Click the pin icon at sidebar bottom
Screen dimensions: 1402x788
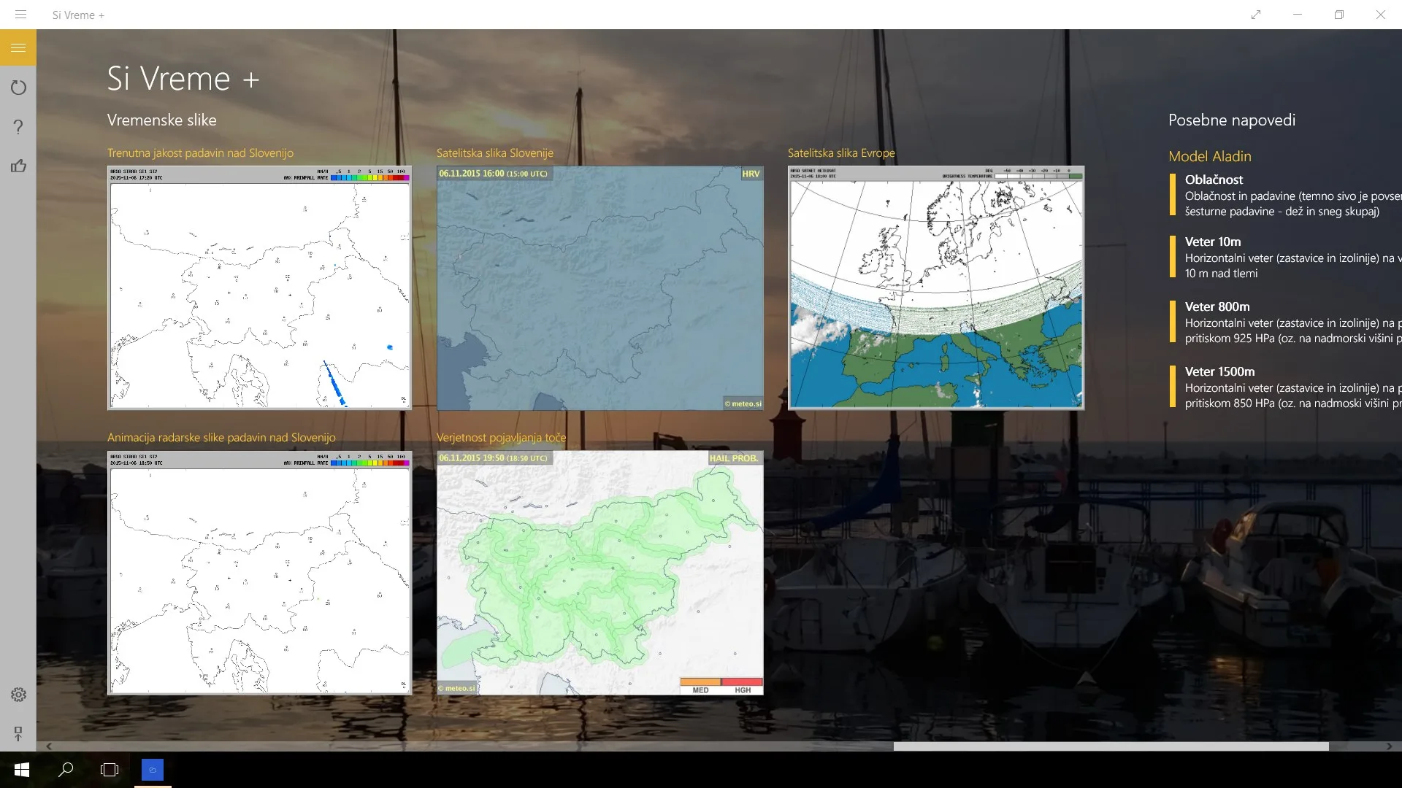(18, 733)
